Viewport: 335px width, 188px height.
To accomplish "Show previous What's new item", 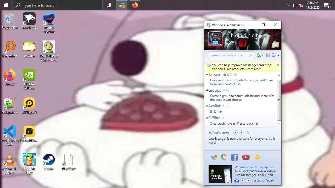I will [x=235, y=133].
